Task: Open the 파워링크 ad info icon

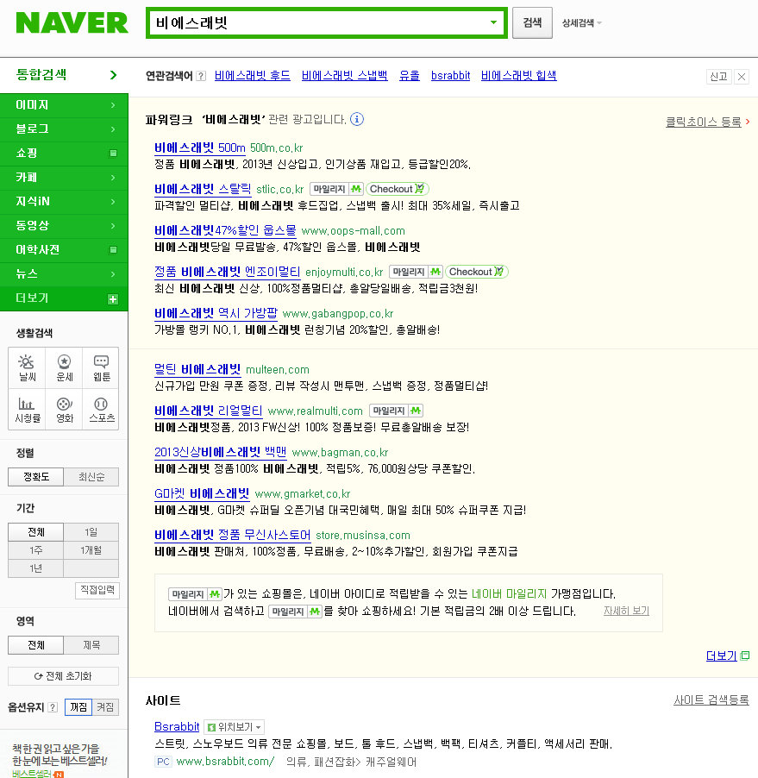Action: [x=357, y=119]
